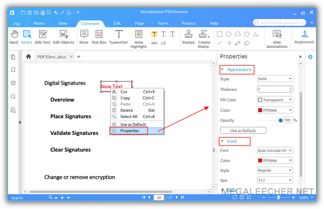This screenshot has width=324, height=209.
Task: Choose Select All in the context menu
Action: (137, 116)
